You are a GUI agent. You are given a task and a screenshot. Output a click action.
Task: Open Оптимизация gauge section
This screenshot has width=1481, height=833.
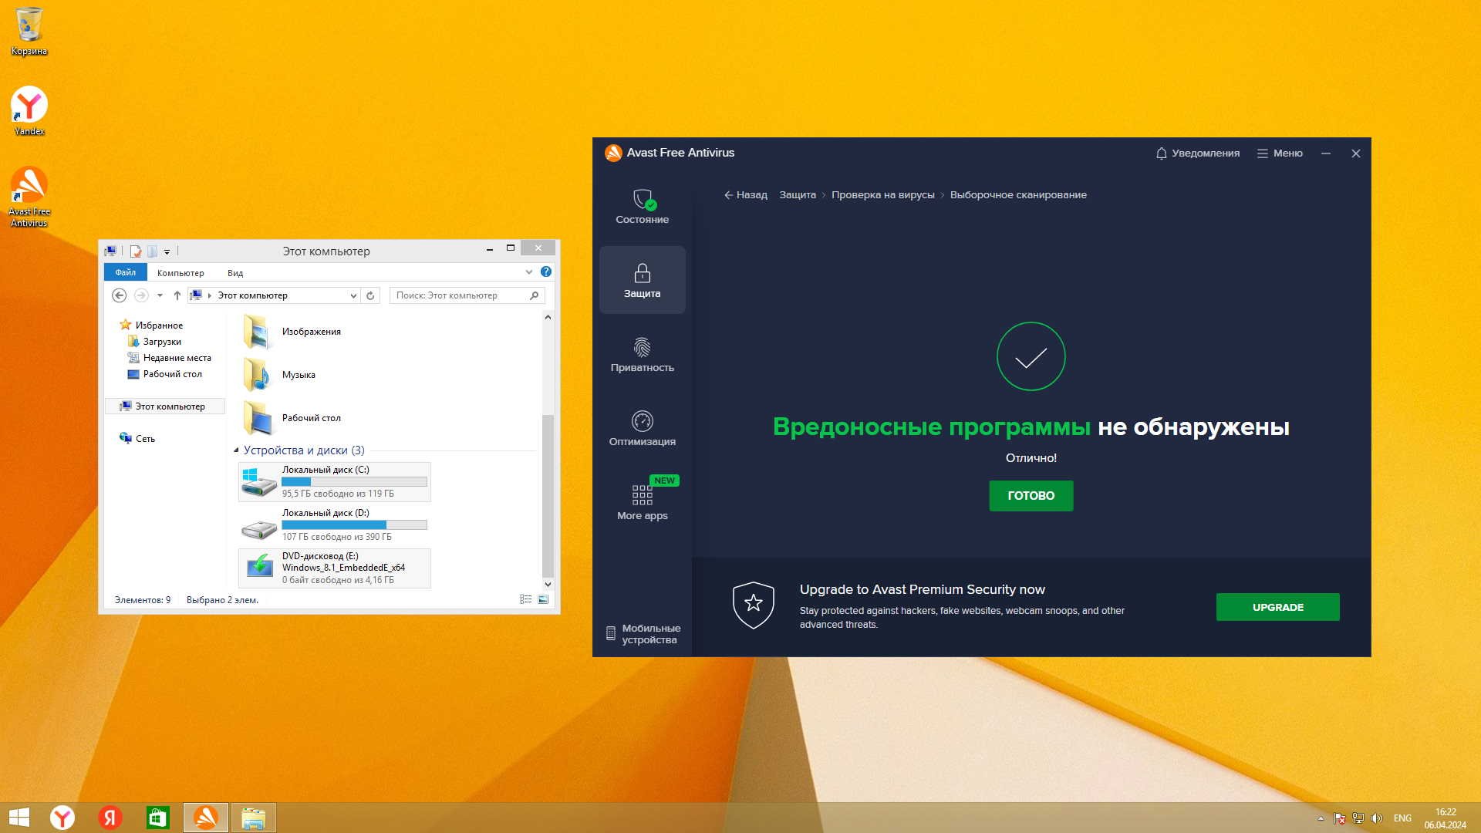click(642, 429)
